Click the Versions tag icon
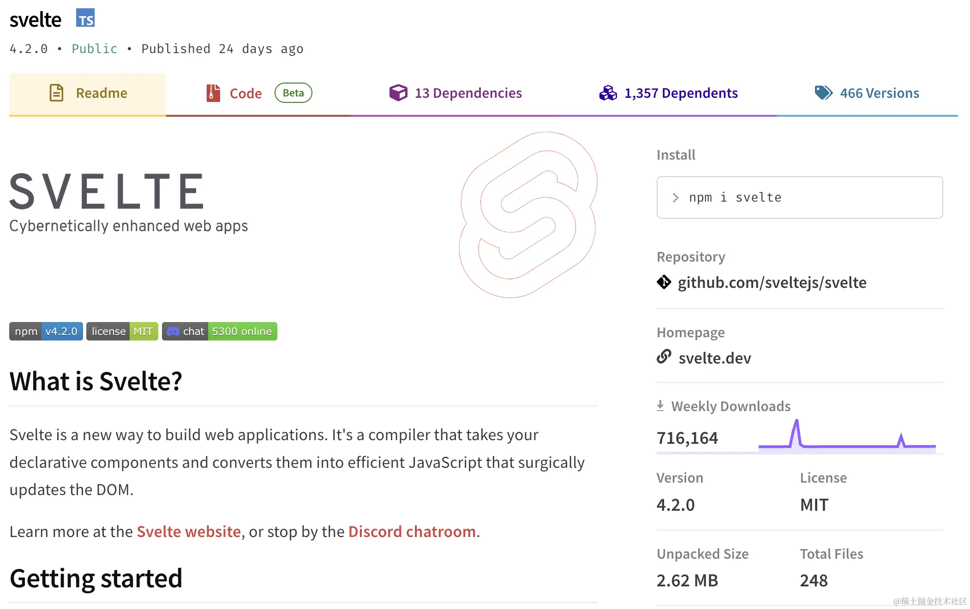 coord(823,93)
